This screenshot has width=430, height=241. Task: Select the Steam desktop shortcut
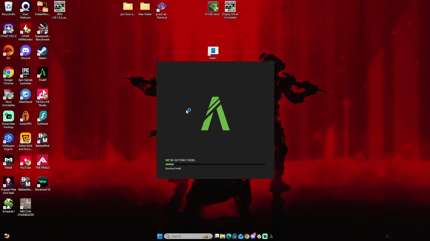click(42, 53)
